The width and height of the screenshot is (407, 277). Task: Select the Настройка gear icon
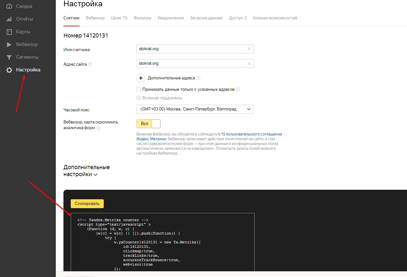point(9,70)
